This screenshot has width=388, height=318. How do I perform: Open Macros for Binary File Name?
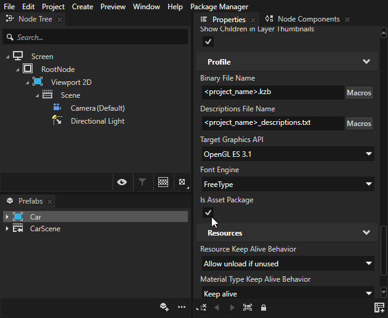pyautogui.click(x=359, y=93)
